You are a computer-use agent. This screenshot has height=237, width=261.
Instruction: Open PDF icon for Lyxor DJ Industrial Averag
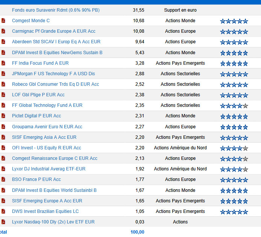point(3,169)
